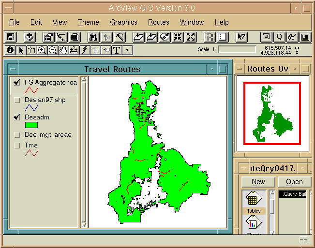Viewport: 315px width, 248px height.
Task: Click in the Scale 1: input field
Action: pyautogui.click(x=237, y=50)
